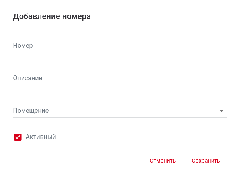
Task: Click the Помещение placeholder text
Action: pos(31,111)
